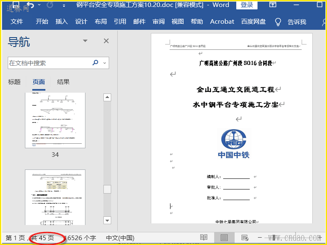Image resolution: width=327 pixels, height=245 pixels.
Task: Open the 设计 ribbon tab
Action: click(81, 22)
